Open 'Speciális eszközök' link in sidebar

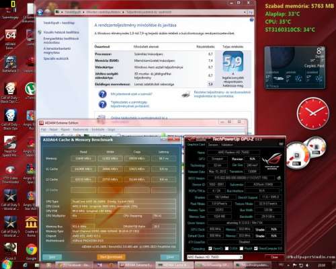coord(56,59)
